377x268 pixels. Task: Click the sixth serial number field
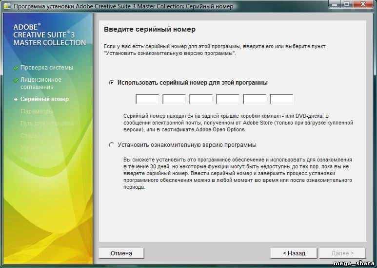281,99
